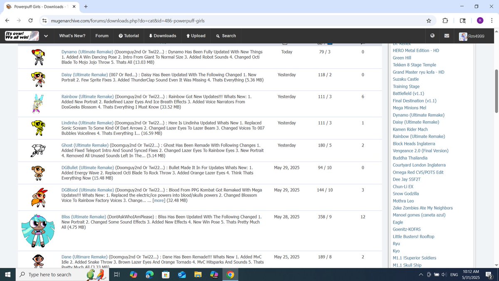499x281 pixels.
Task: Open the Forum menu item
Action: tap(102, 36)
